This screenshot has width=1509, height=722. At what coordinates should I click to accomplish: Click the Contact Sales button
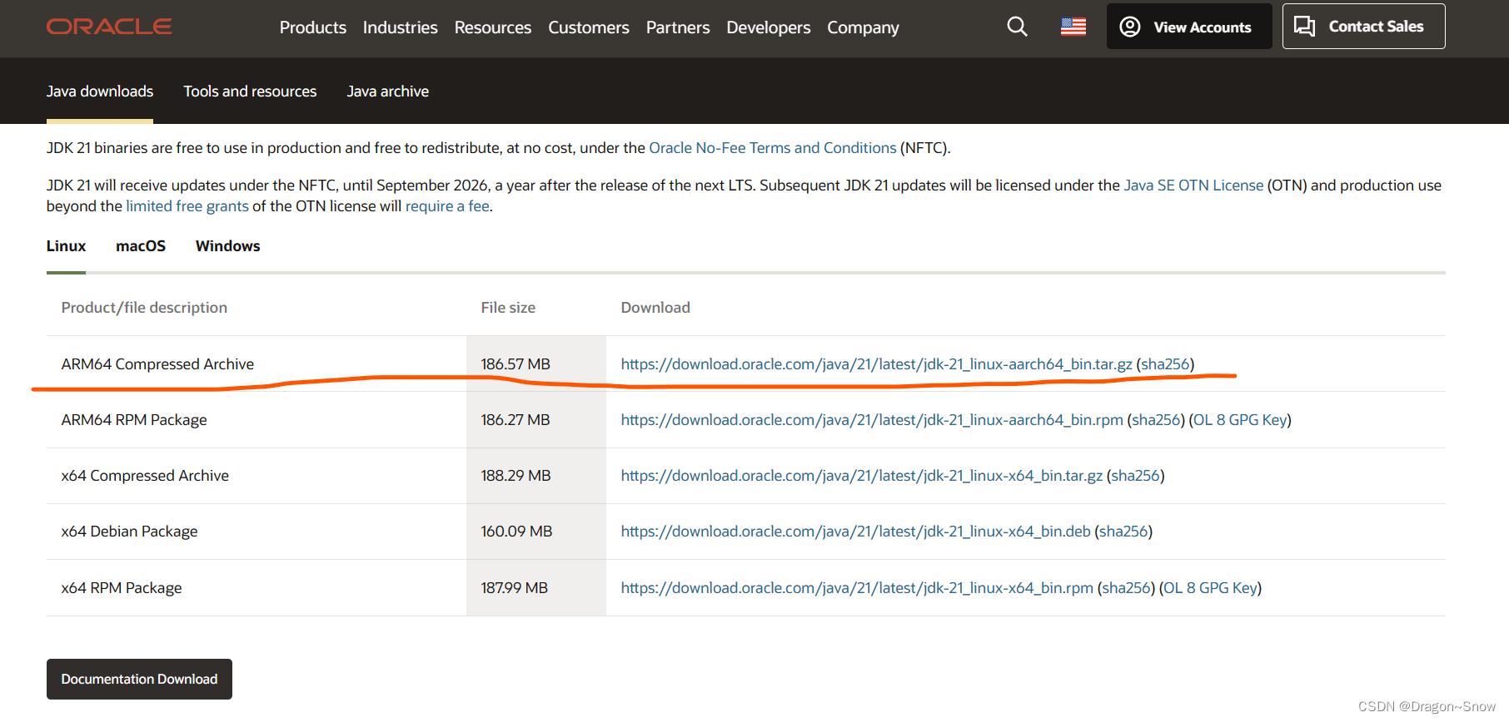click(x=1364, y=27)
